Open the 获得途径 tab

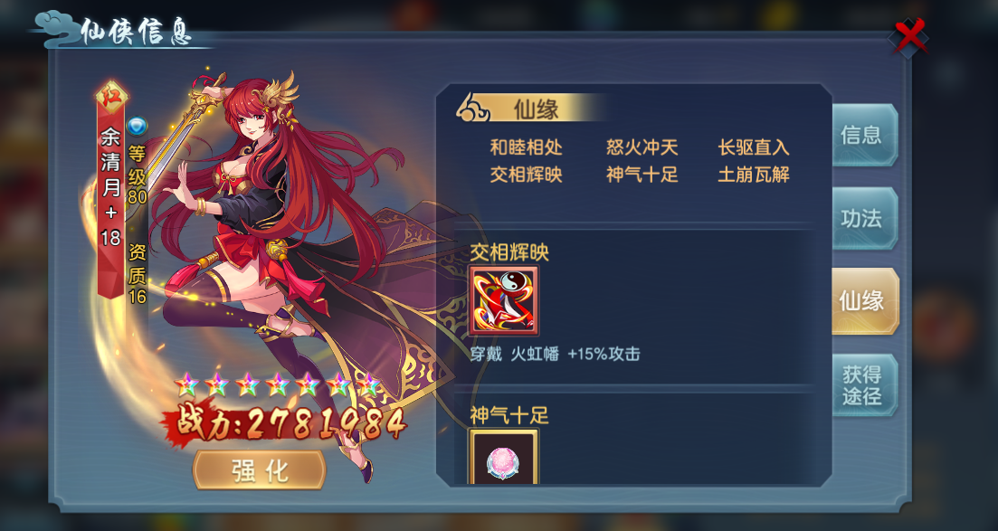point(864,384)
